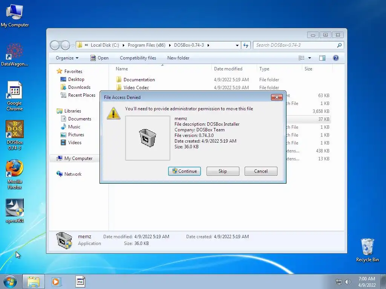Open Downloads under Favorites

(75, 87)
